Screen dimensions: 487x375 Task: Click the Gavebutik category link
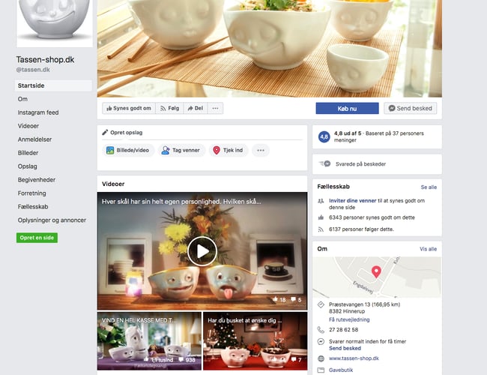pos(341,370)
